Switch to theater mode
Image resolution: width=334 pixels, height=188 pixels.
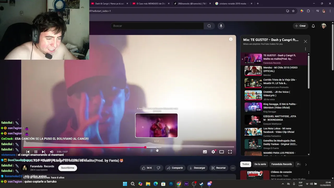222,152
